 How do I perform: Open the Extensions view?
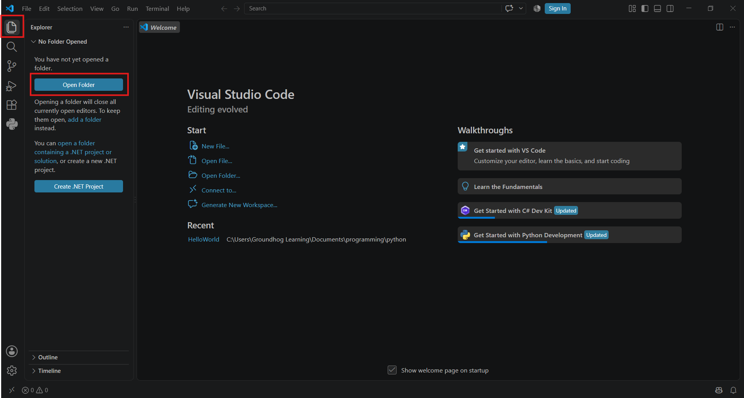point(12,105)
